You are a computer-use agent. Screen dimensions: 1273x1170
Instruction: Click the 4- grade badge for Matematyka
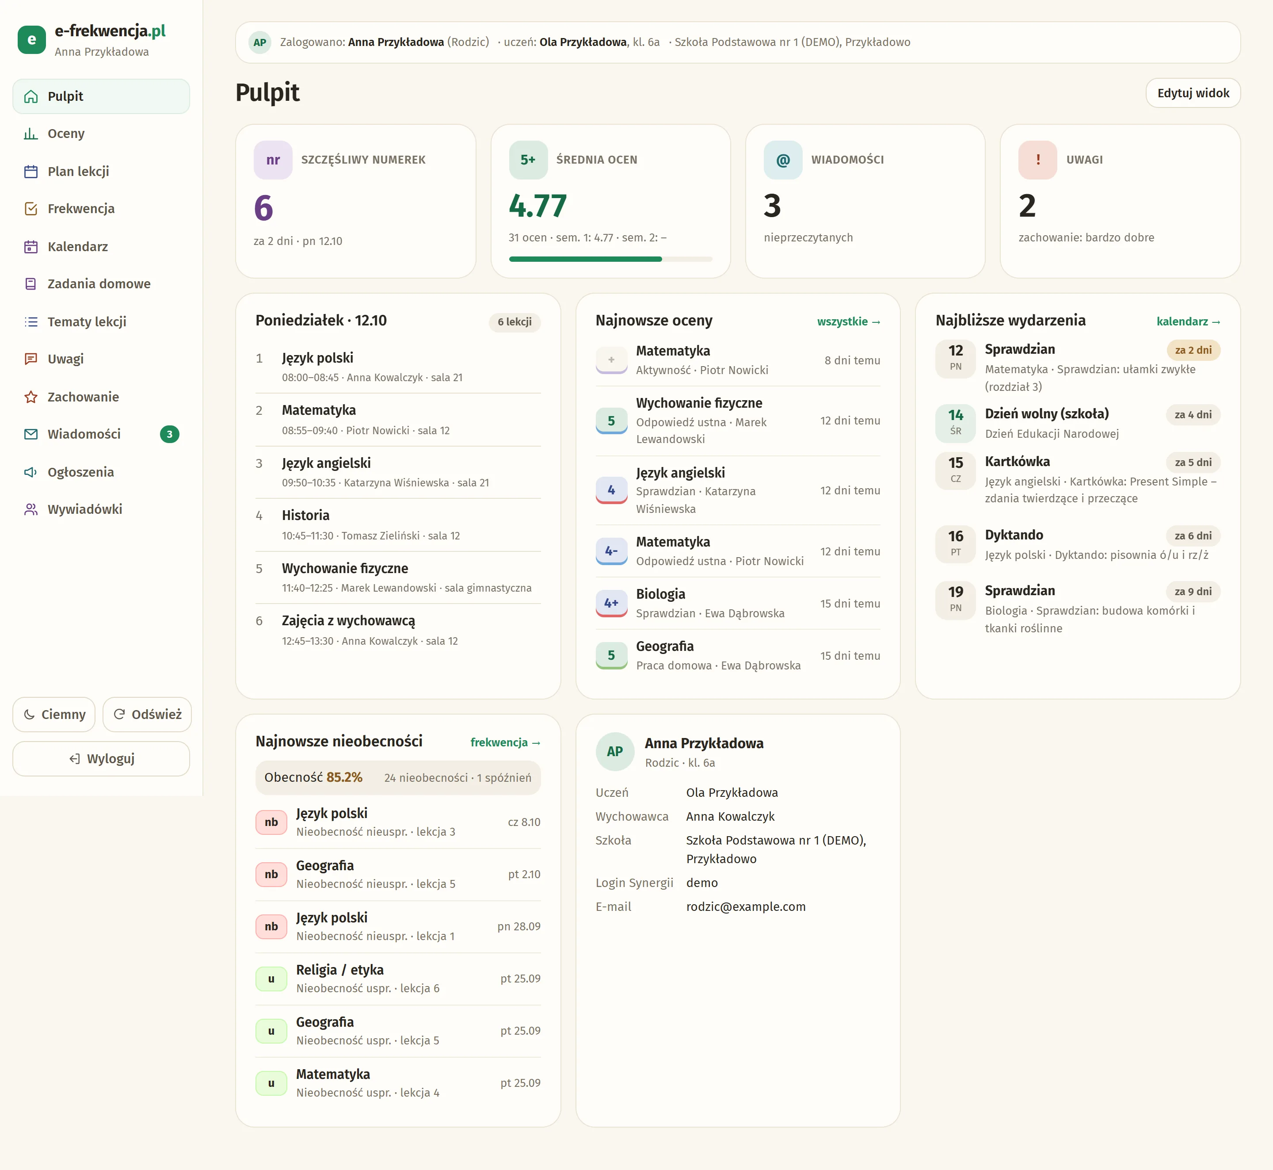(611, 551)
